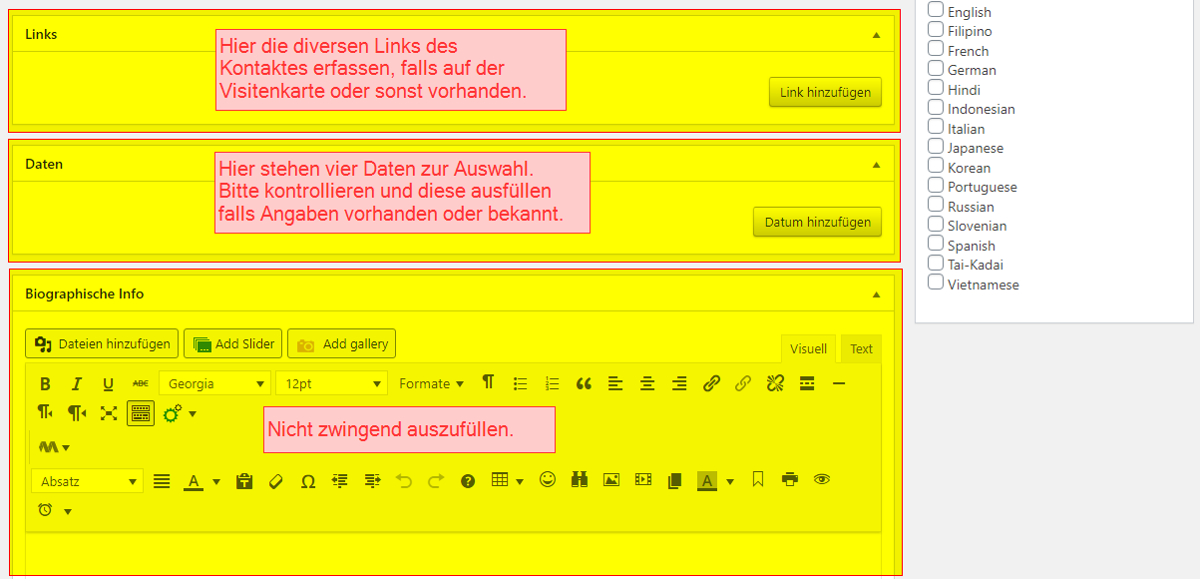Click the insert link icon

[711, 383]
